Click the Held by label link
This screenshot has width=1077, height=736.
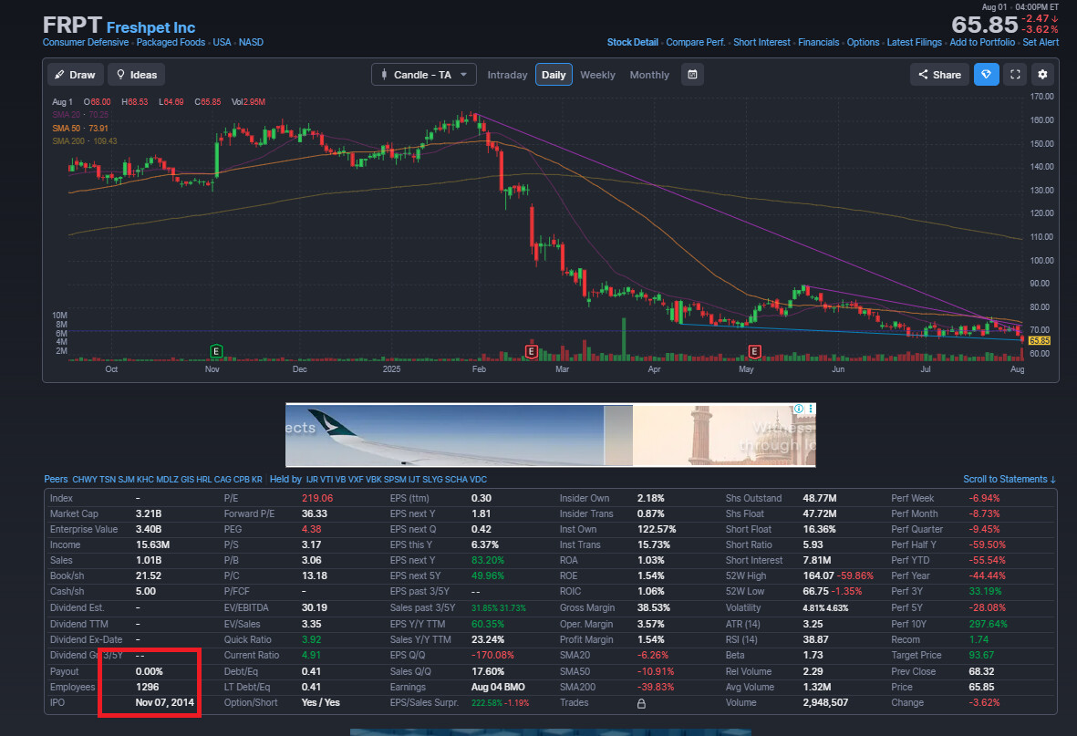pyautogui.click(x=285, y=480)
